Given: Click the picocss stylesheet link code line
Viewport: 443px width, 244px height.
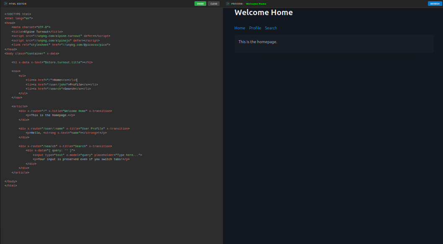Looking at the screenshot, I should (61, 44).
